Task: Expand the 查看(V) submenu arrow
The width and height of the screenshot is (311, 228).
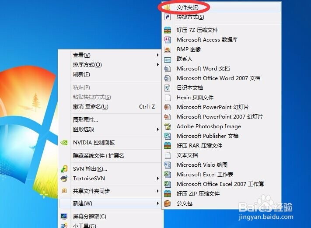Action: (157, 55)
